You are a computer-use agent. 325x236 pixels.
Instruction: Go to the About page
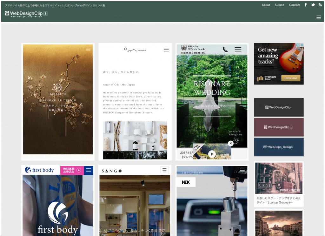click(266, 5)
